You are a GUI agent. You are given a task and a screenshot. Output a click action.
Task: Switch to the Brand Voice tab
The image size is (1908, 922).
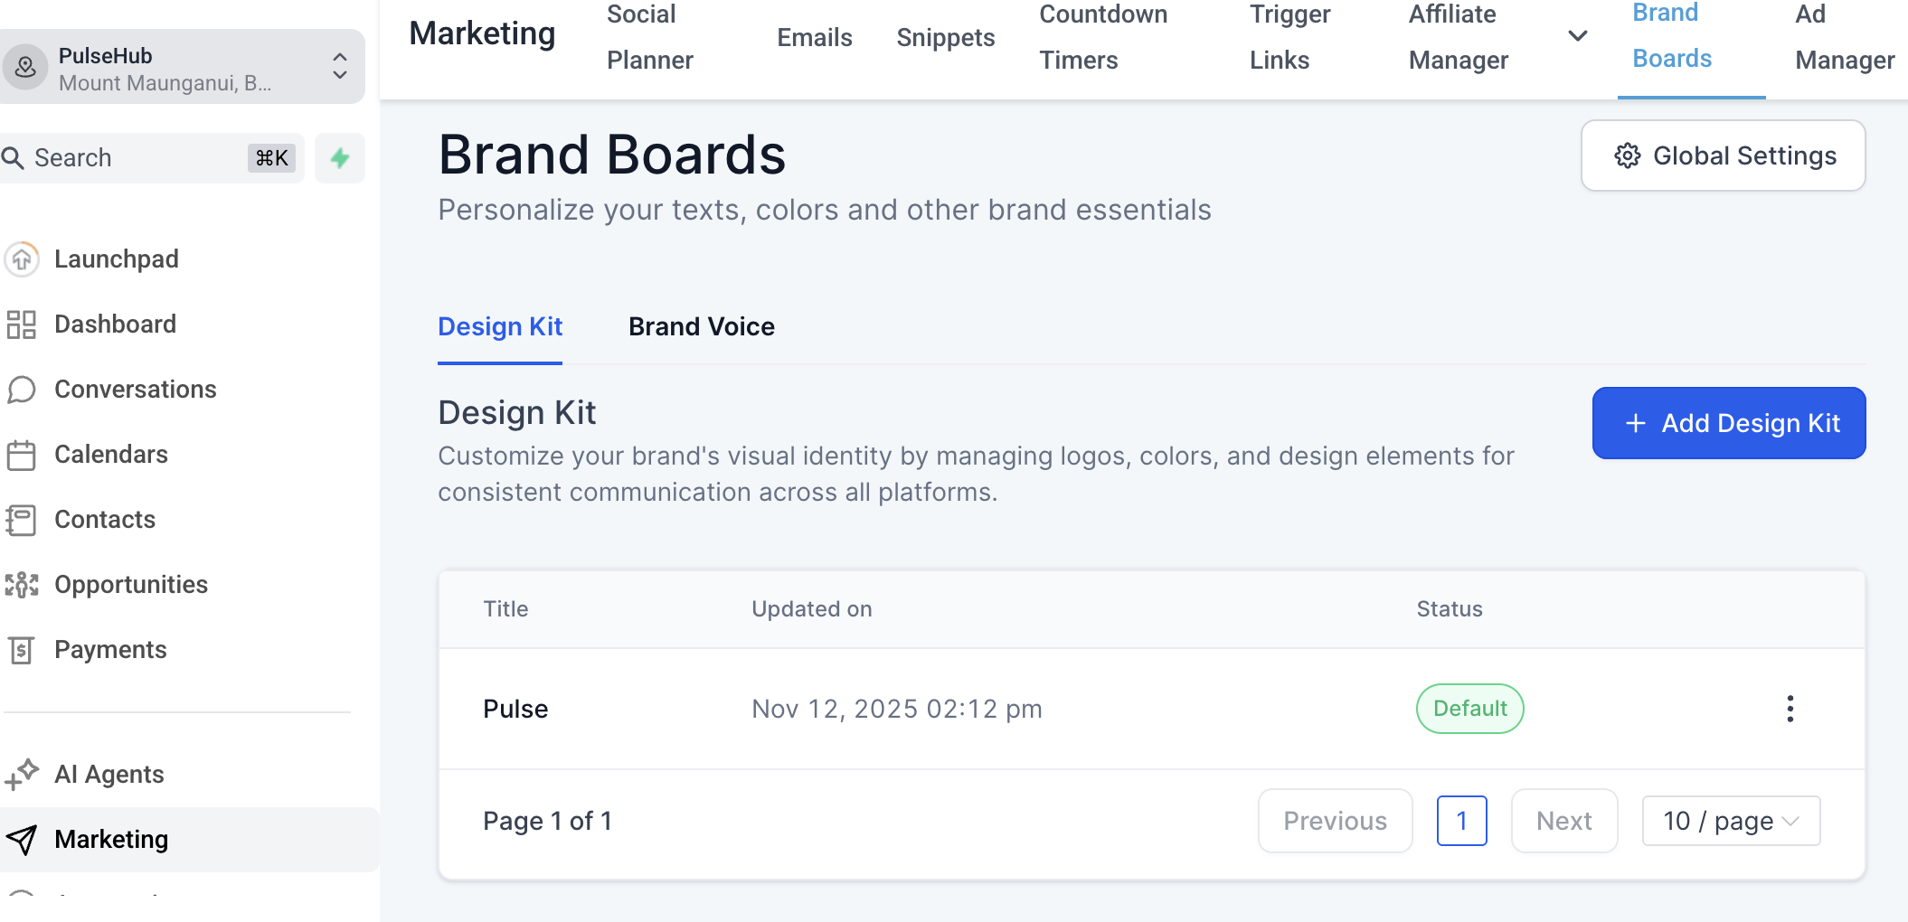point(702,326)
